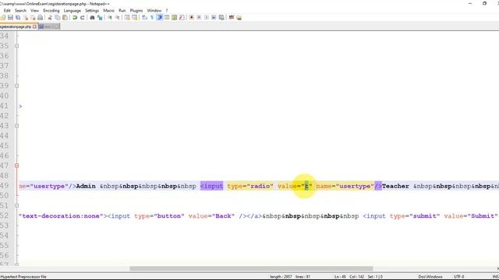This screenshot has width=499, height=280.
Task: Open Find with the binoculars icon
Action: pyautogui.click(x=92, y=17)
